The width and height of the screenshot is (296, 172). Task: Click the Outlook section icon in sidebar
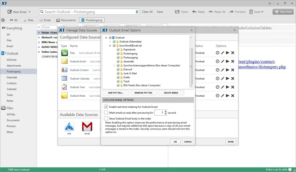click(x=3, y=53)
